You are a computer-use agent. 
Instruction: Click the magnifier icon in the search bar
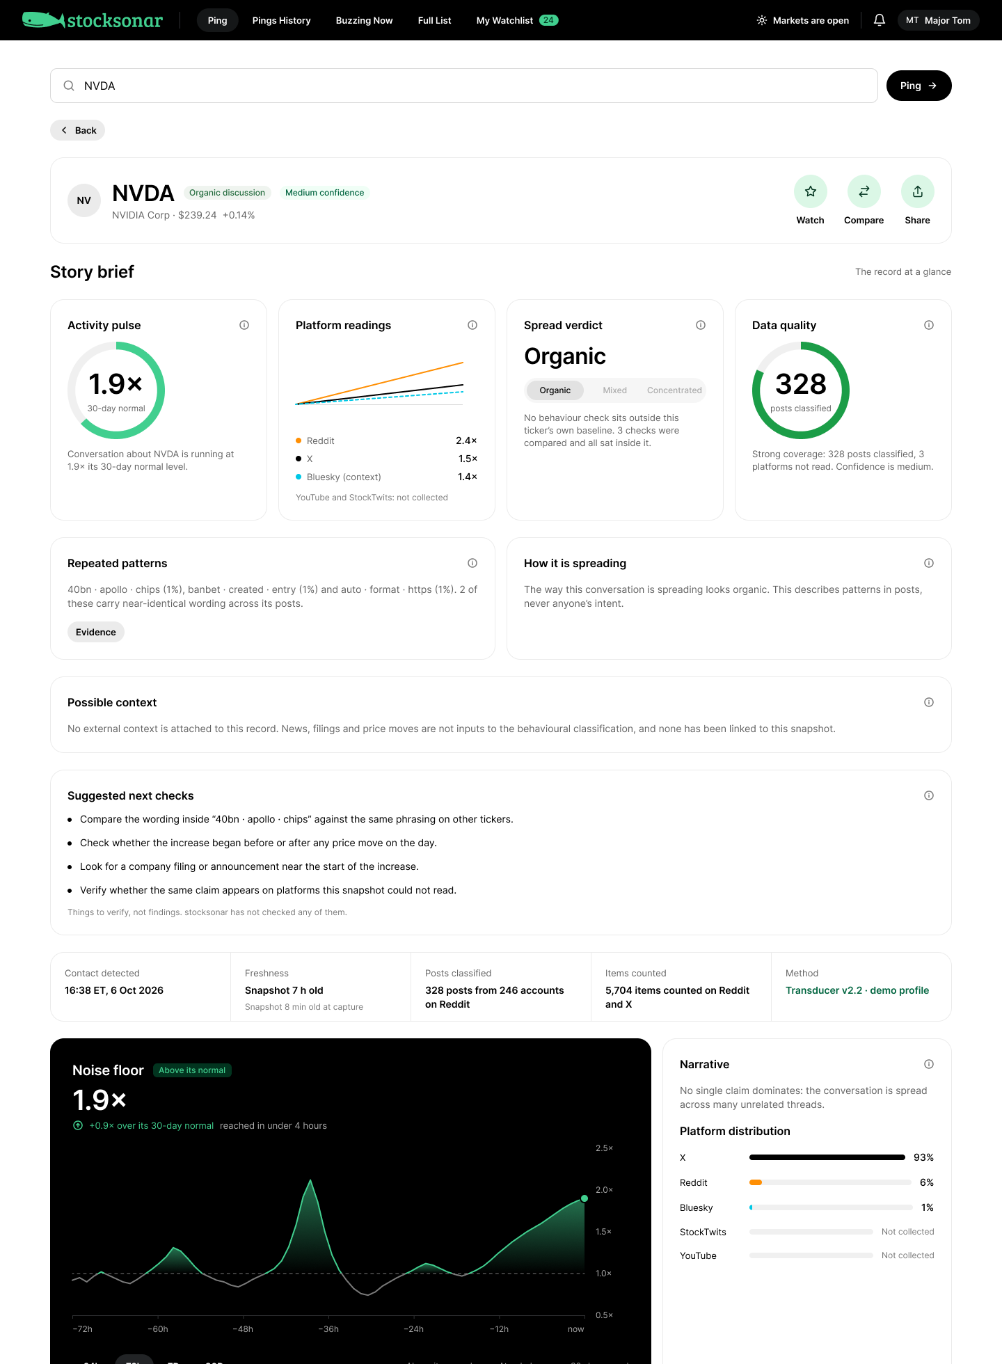[69, 86]
